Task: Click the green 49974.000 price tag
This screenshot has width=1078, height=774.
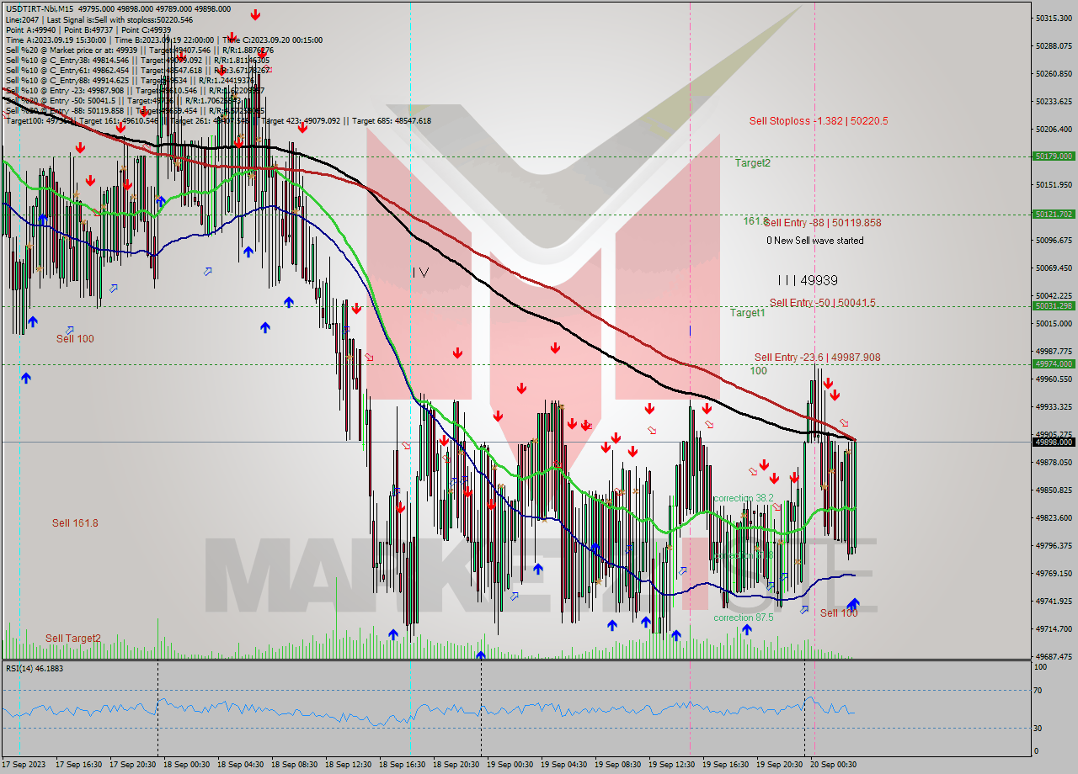Action: (1054, 364)
